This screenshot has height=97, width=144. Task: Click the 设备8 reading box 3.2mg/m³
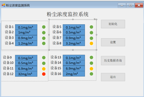click(74, 43)
